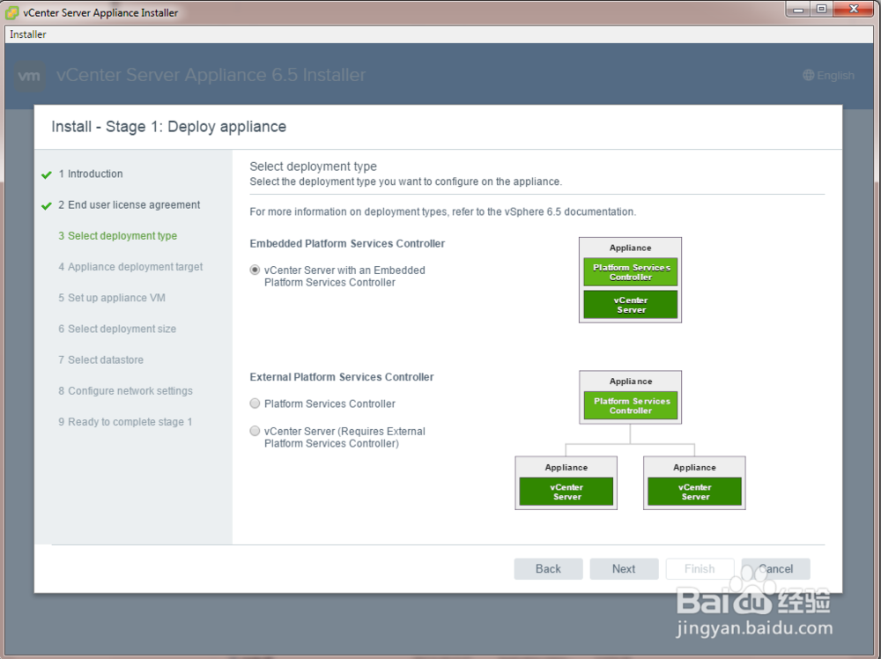Click vCenter Server box in embedded diagram
The image size is (881, 659).
click(x=631, y=305)
